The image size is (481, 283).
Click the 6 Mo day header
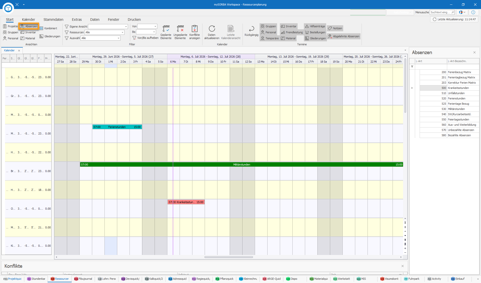(x=173, y=62)
